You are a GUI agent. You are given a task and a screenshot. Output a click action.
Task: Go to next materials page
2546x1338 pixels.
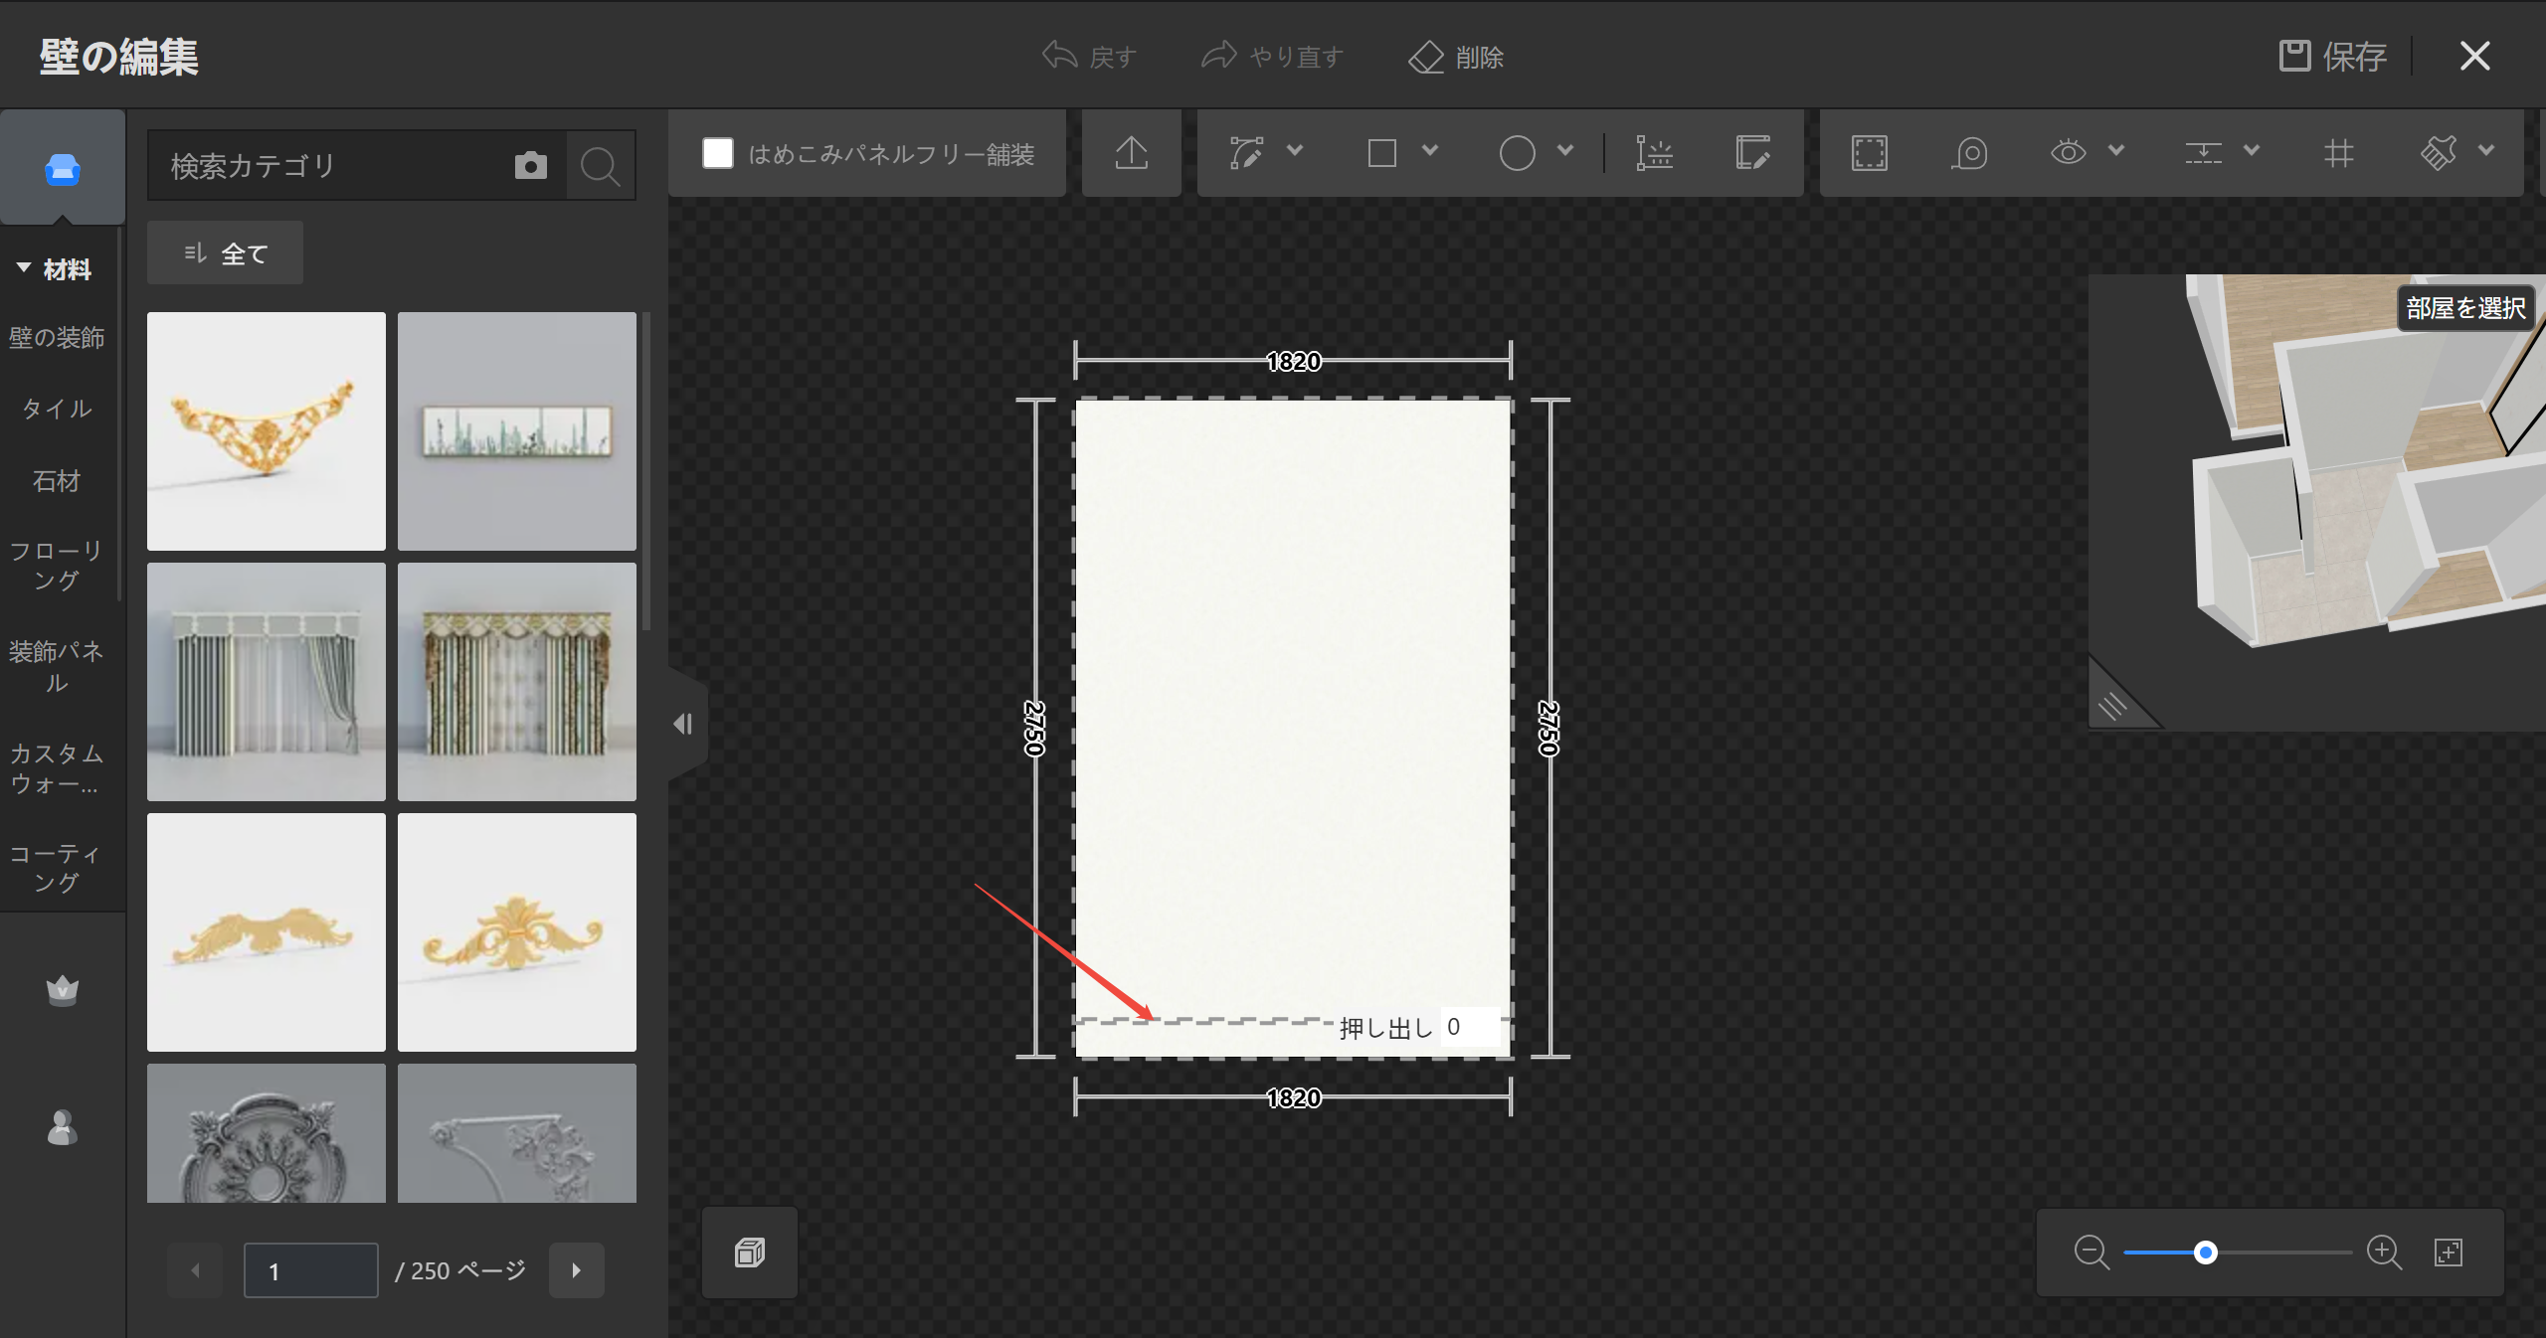pyautogui.click(x=577, y=1270)
